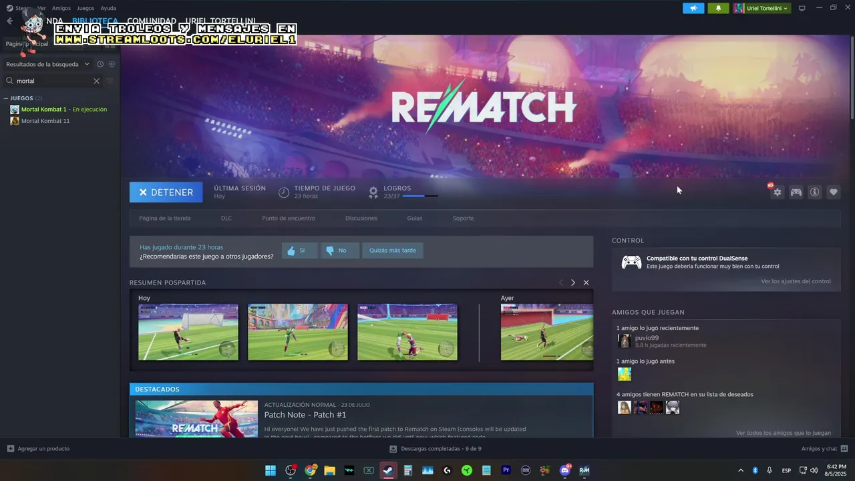
Task: Open the Patch Note REMATCH thumbnail image
Action: pos(196,420)
